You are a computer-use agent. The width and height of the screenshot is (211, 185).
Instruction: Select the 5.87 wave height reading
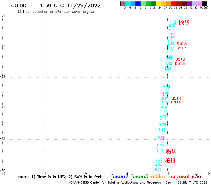point(172,34)
